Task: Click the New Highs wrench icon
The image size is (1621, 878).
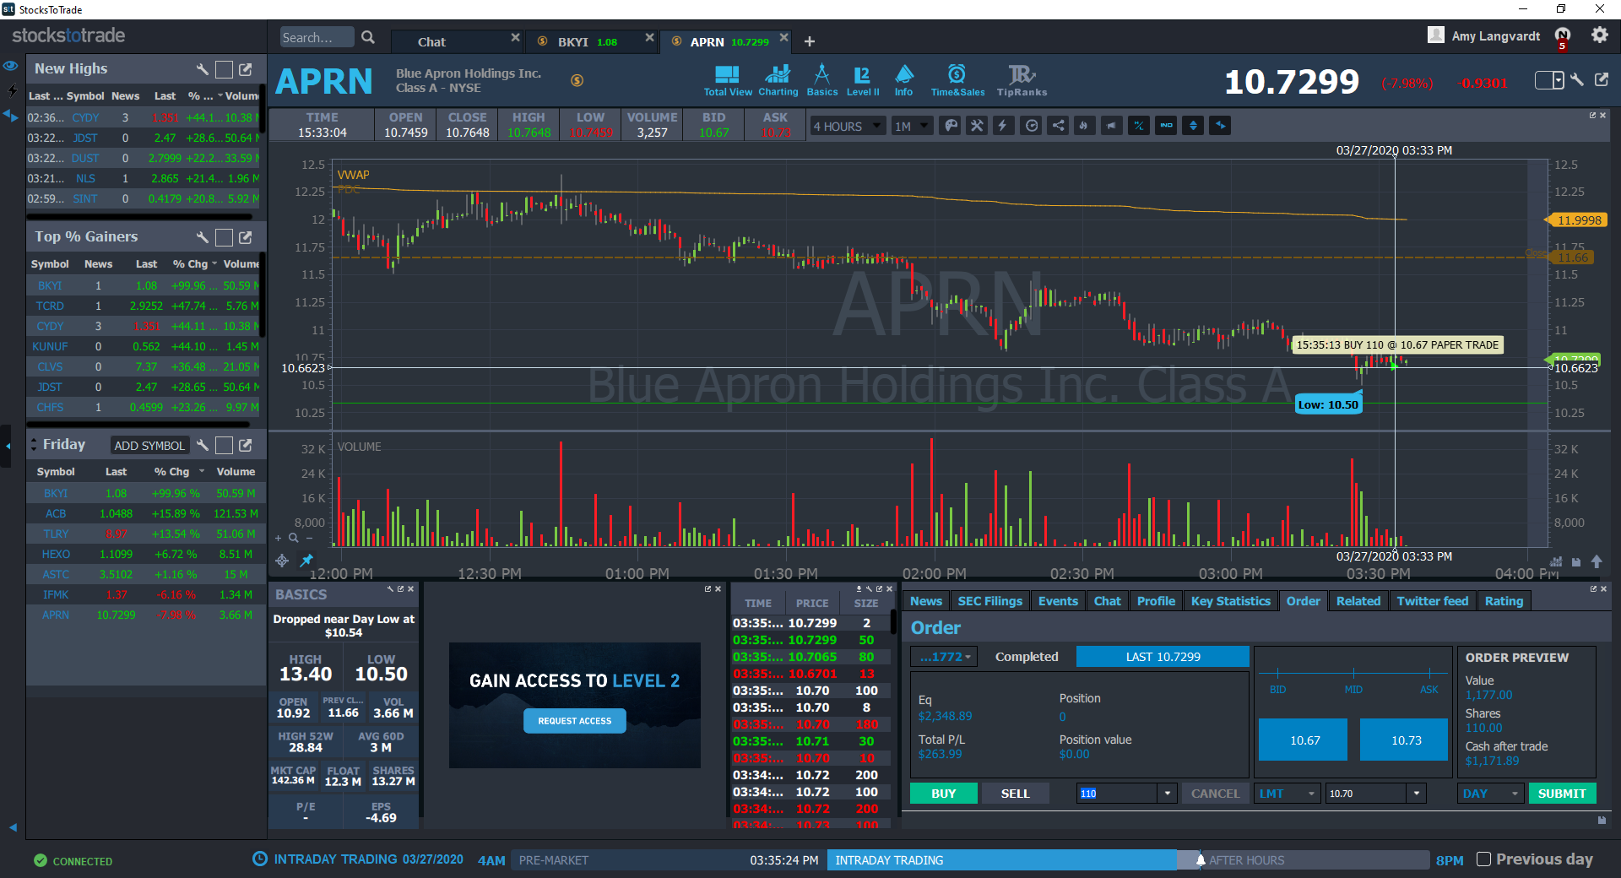Action: point(202,69)
